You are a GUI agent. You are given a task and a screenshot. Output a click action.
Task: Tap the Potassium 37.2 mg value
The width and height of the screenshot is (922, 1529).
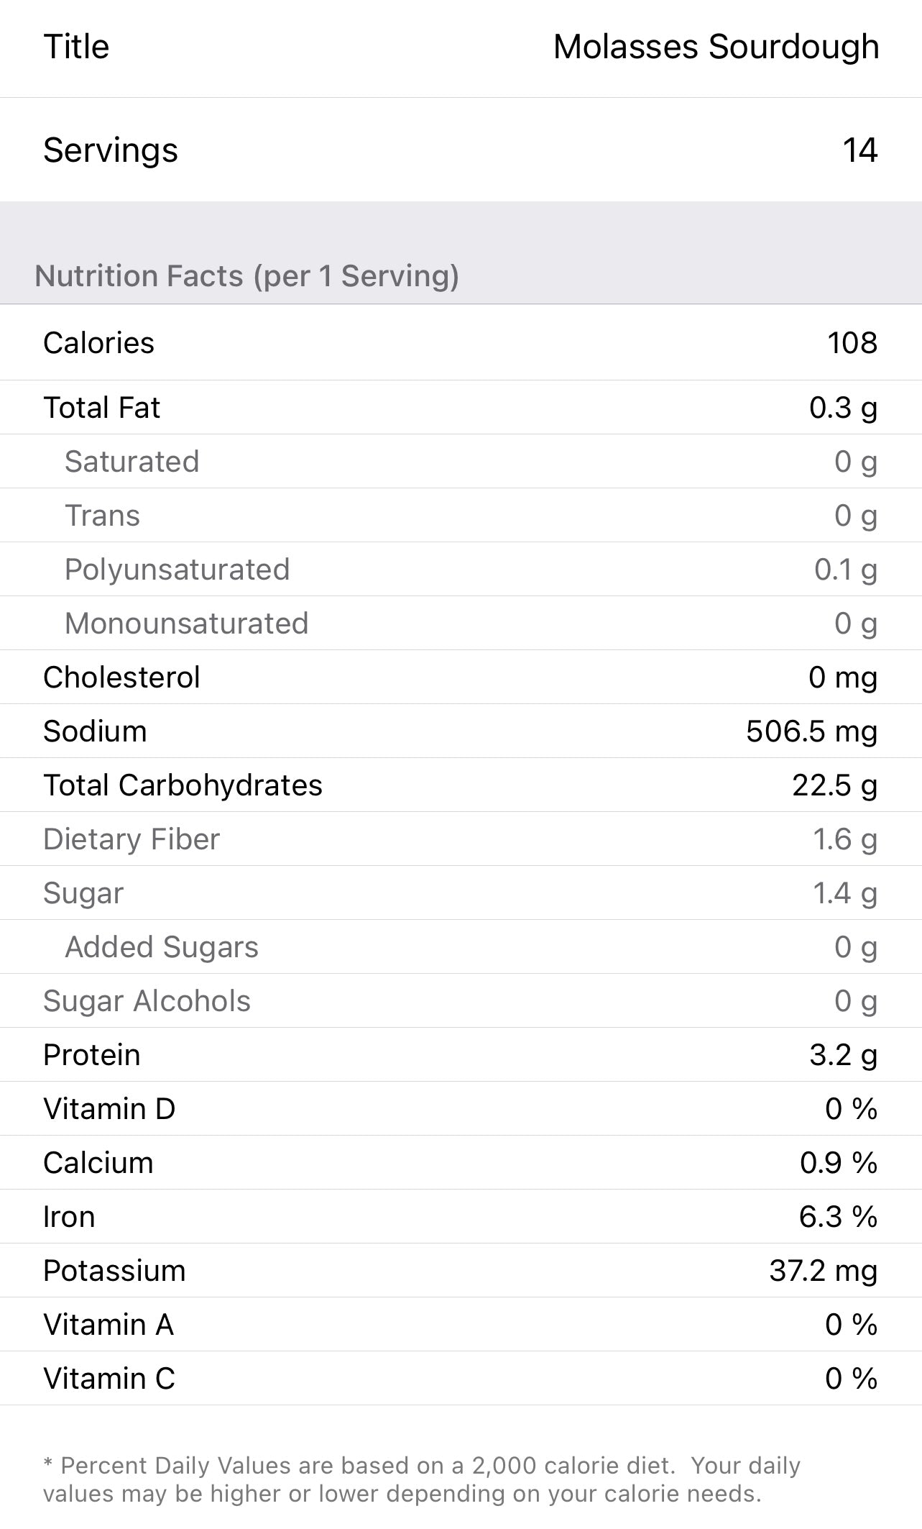(x=823, y=1271)
